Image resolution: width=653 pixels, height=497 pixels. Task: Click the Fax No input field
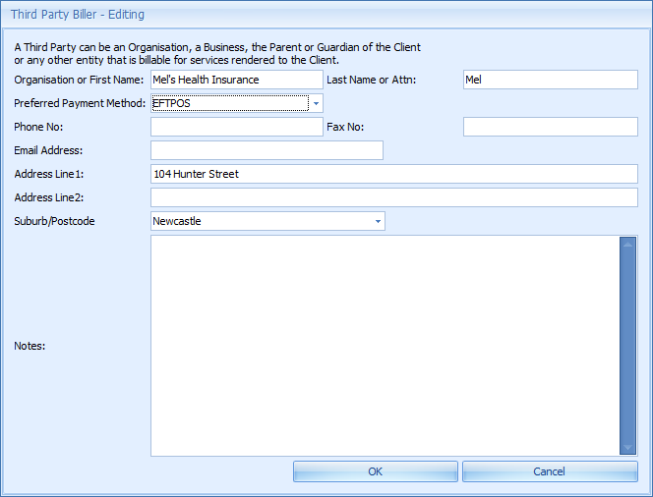(550, 127)
